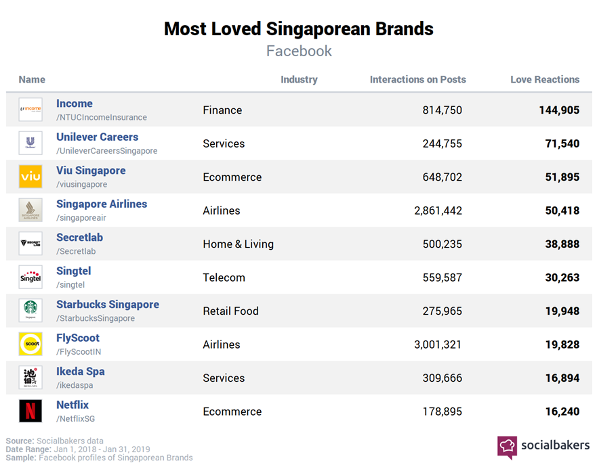Click the 275,965 interactions value
Viewport: 597px width, 465px height.
coord(442,311)
